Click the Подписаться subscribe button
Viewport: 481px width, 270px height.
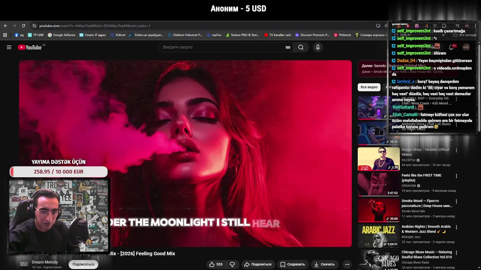[x=83, y=264]
